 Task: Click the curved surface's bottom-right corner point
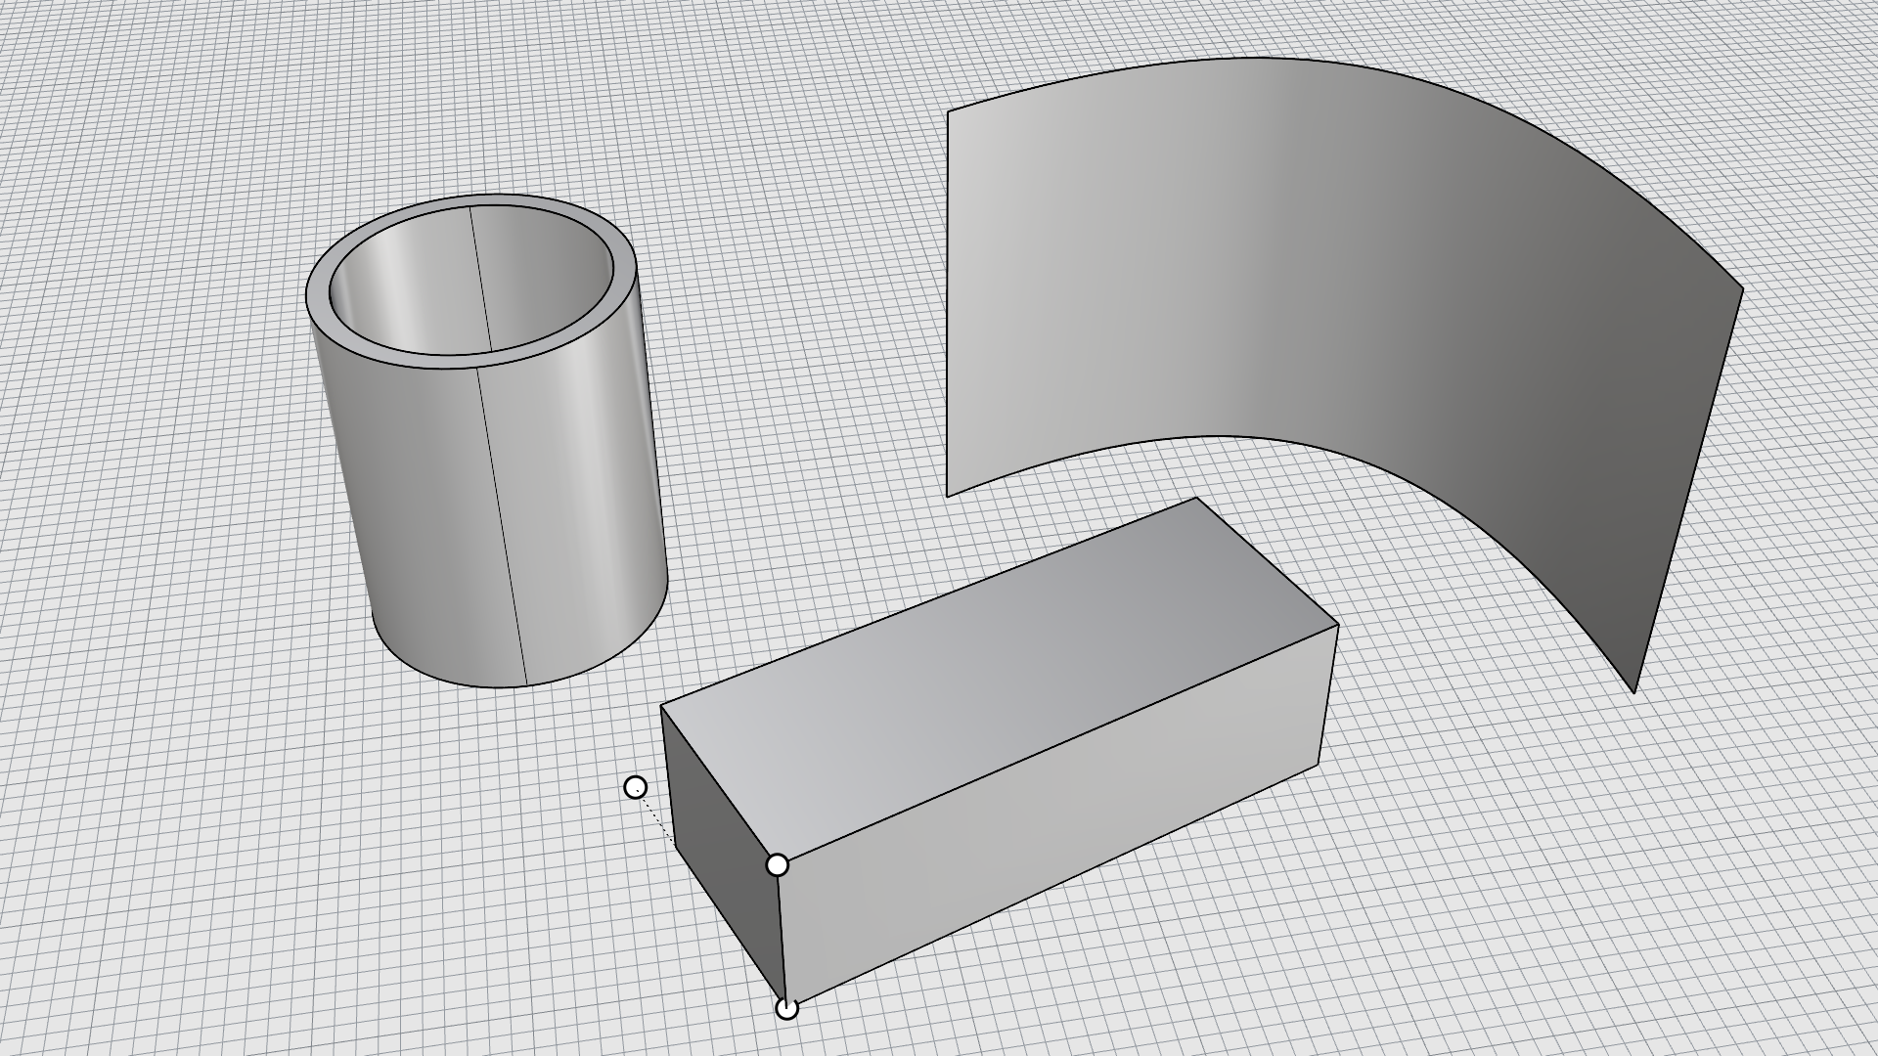[1634, 692]
